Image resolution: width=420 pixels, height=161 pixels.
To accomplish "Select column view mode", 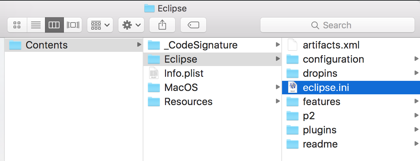I will tap(54, 25).
